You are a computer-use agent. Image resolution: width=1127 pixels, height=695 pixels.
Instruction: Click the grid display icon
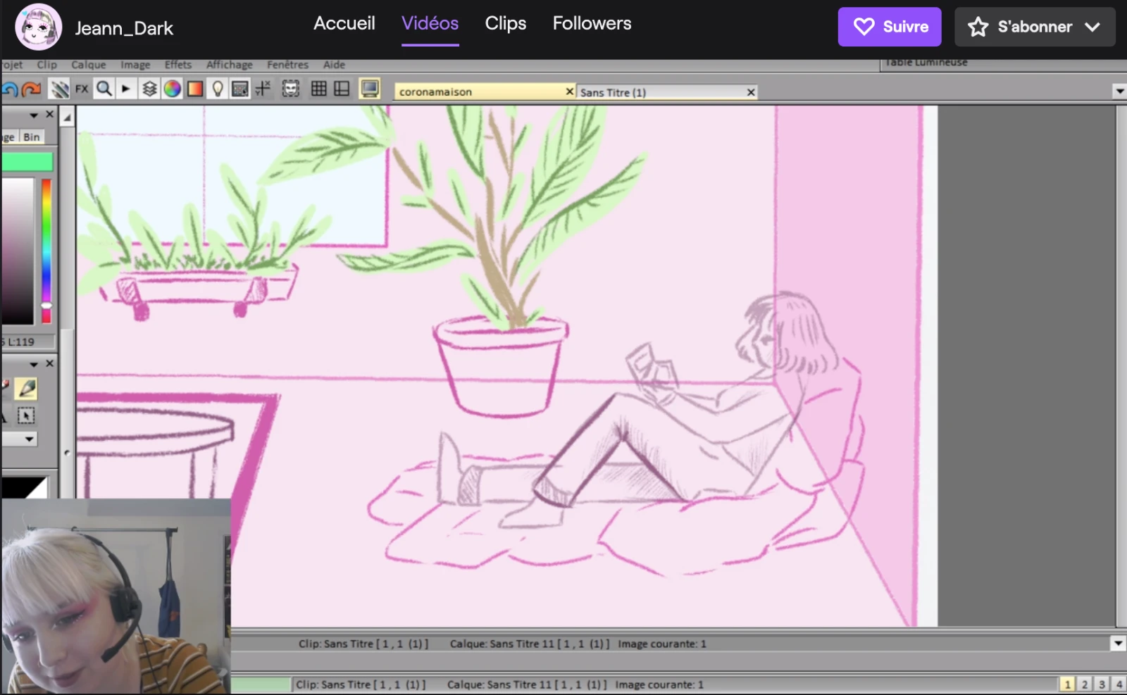318,89
